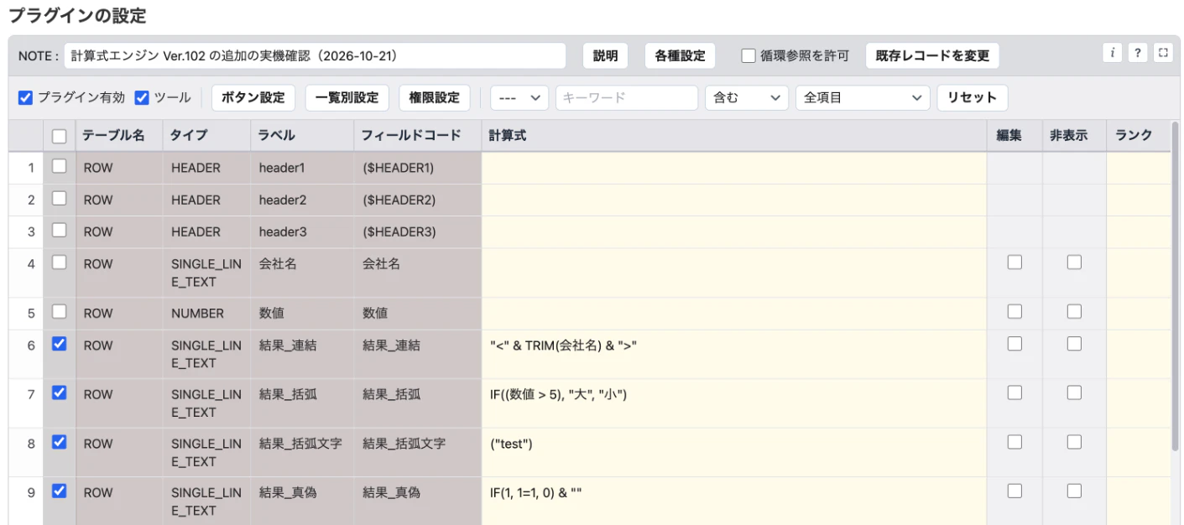The image size is (1184, 525).
Task: Click the formula cell with TRIM(会社名)
Action: 734,354
